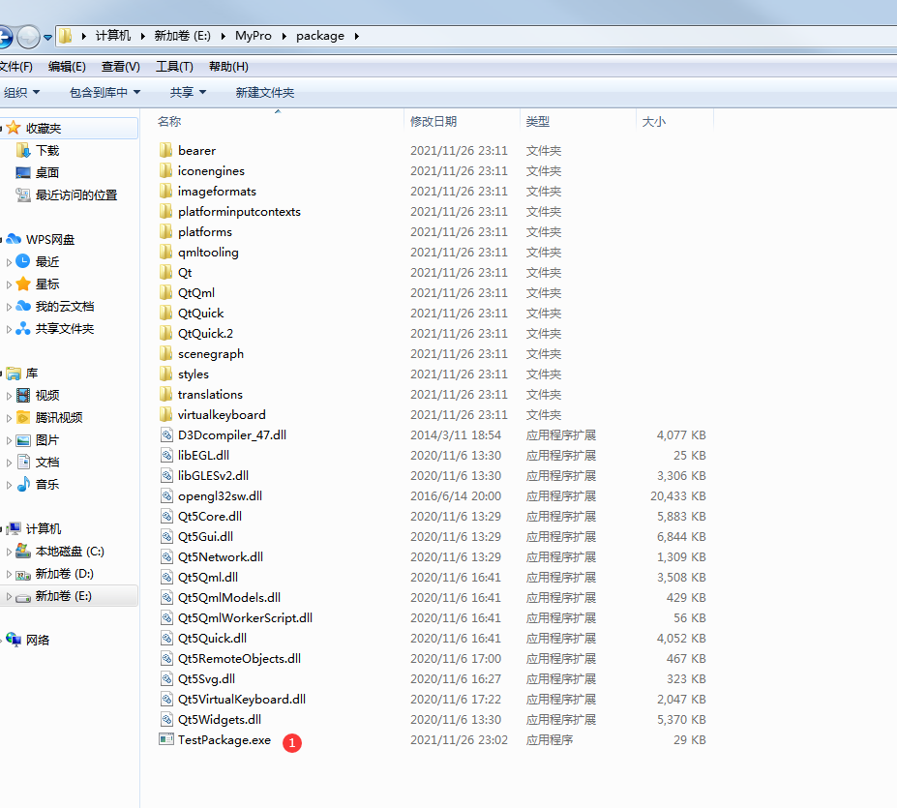897x808 pixels.
Task: Open the 工具(T) menu
Action: [174, 67]
